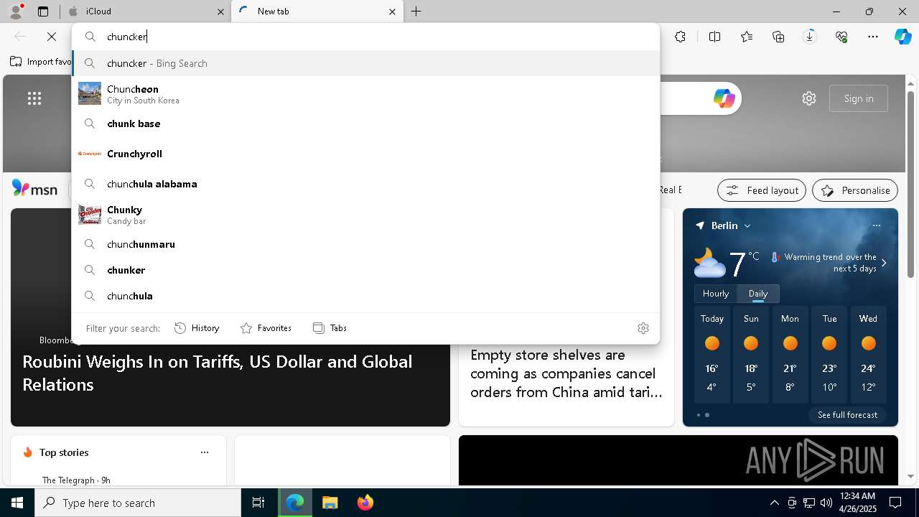
Task: Open Task View on taskbar
Action: pyautogui.click(x=258, y=503)
